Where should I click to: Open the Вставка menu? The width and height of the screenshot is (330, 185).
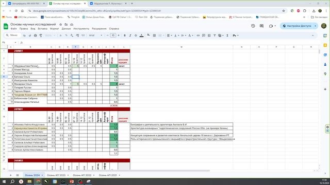43,29
